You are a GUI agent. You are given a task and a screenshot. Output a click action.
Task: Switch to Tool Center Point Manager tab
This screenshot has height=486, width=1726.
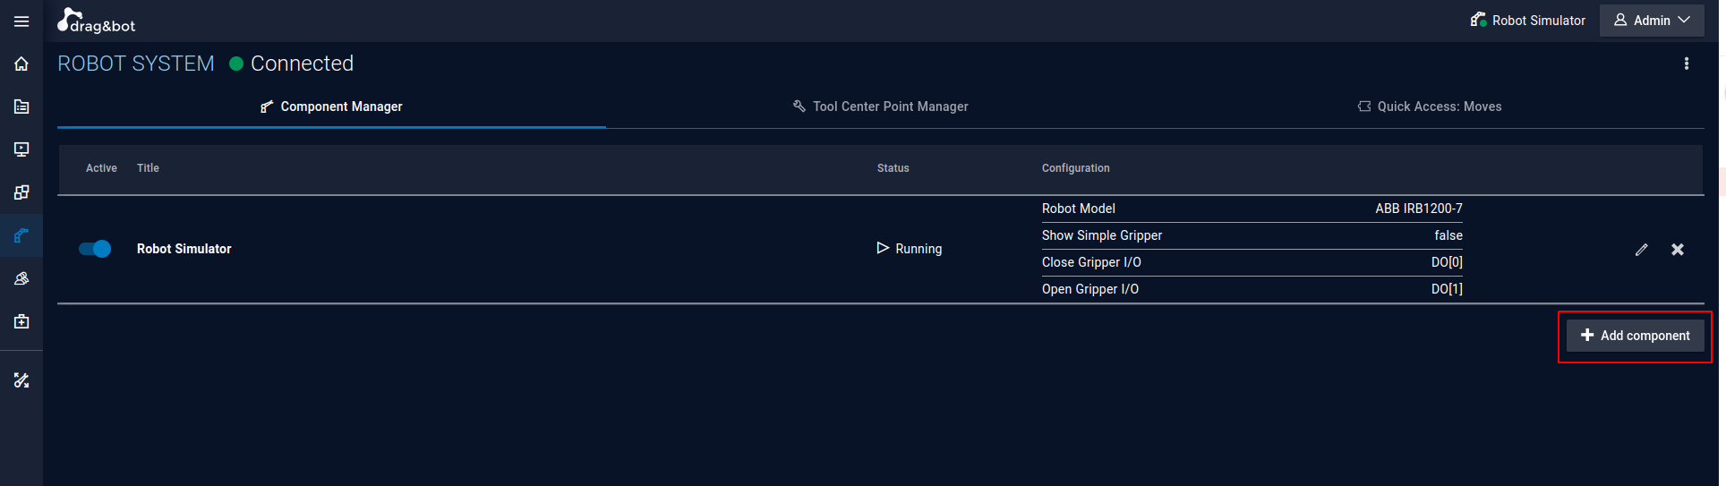pos(881,107)
